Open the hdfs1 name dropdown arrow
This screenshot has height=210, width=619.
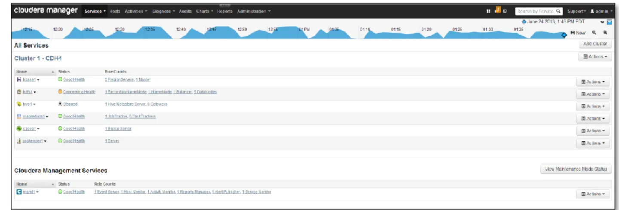coord(35,92)
